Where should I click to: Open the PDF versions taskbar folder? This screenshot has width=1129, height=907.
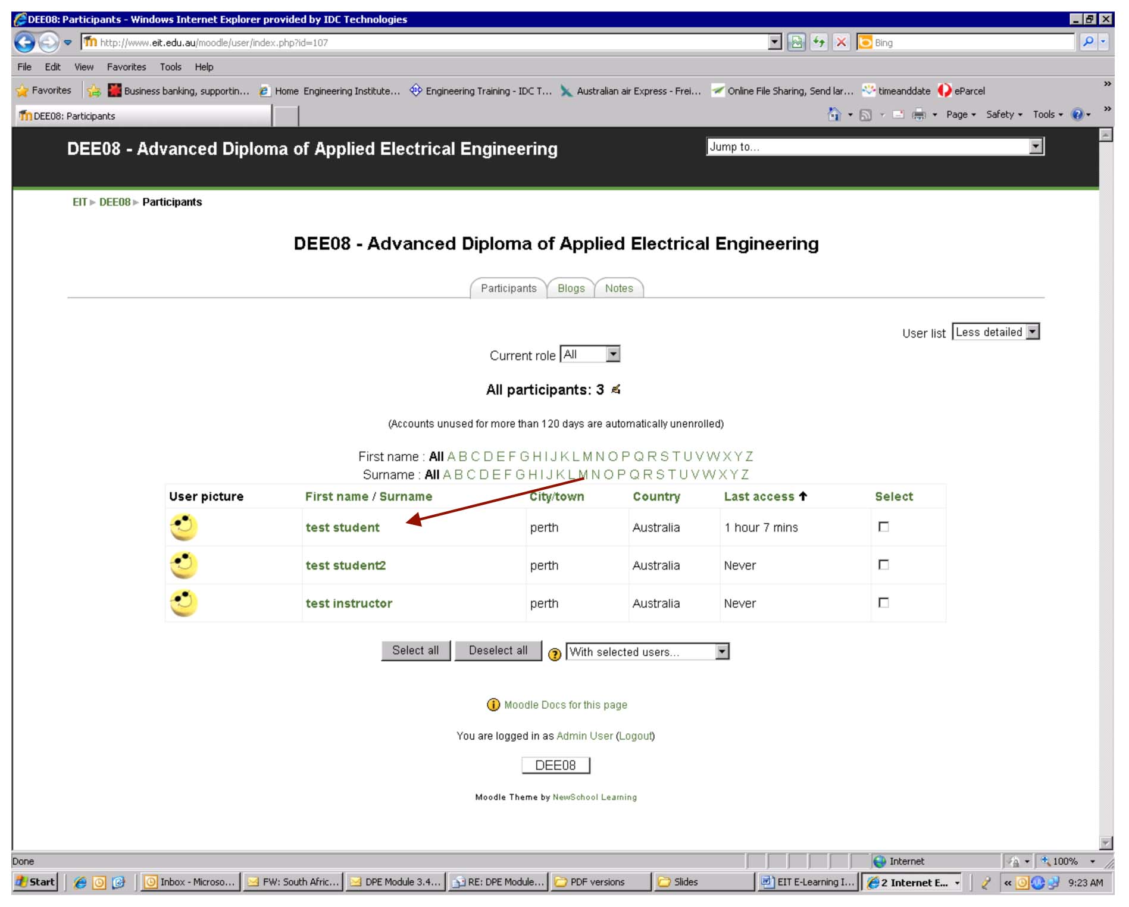click(601, 882)
